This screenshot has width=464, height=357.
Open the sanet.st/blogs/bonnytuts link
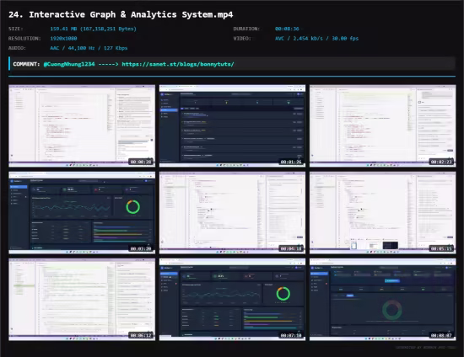pos(178,64)
